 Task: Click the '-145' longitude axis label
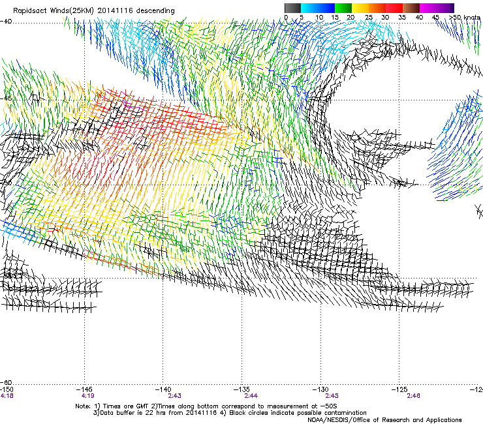click(x=85, y=389)
